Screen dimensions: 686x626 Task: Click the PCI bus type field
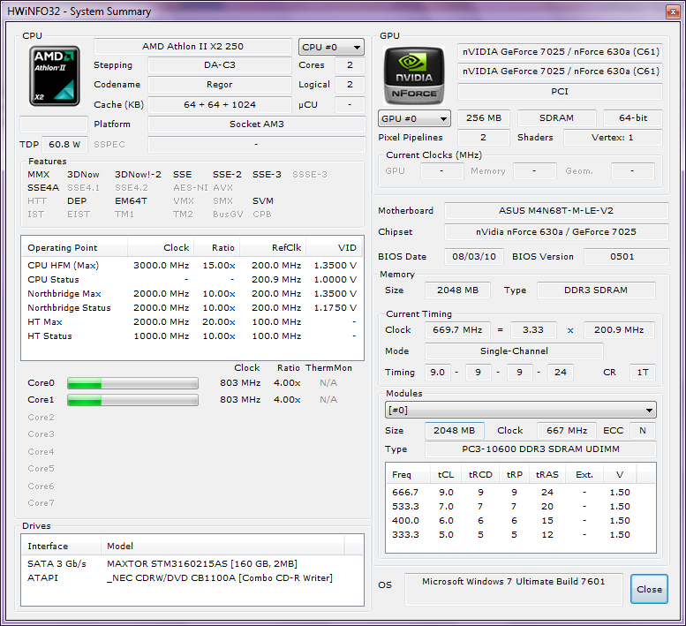561,92
